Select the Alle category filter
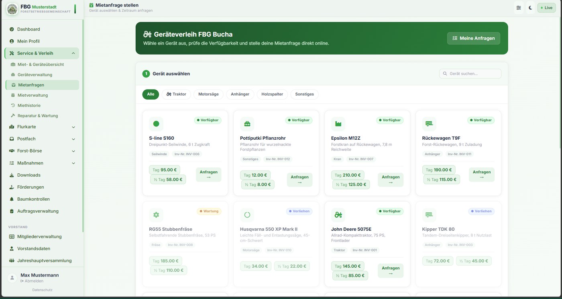562x299 pixels. pos(151,94)
